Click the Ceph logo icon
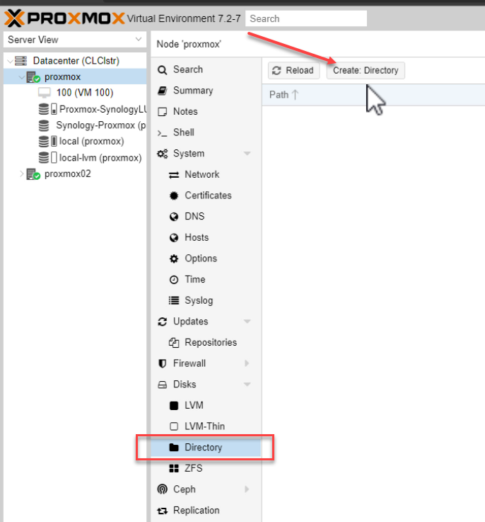The image size is (485, 522). pos(162,489)
